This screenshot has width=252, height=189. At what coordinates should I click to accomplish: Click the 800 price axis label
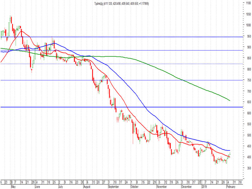pyautogui.click(x=249, y=69)
